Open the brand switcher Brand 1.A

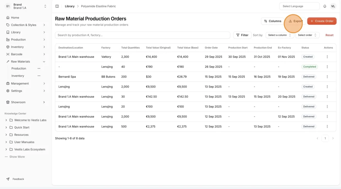(x=26, y=6)
